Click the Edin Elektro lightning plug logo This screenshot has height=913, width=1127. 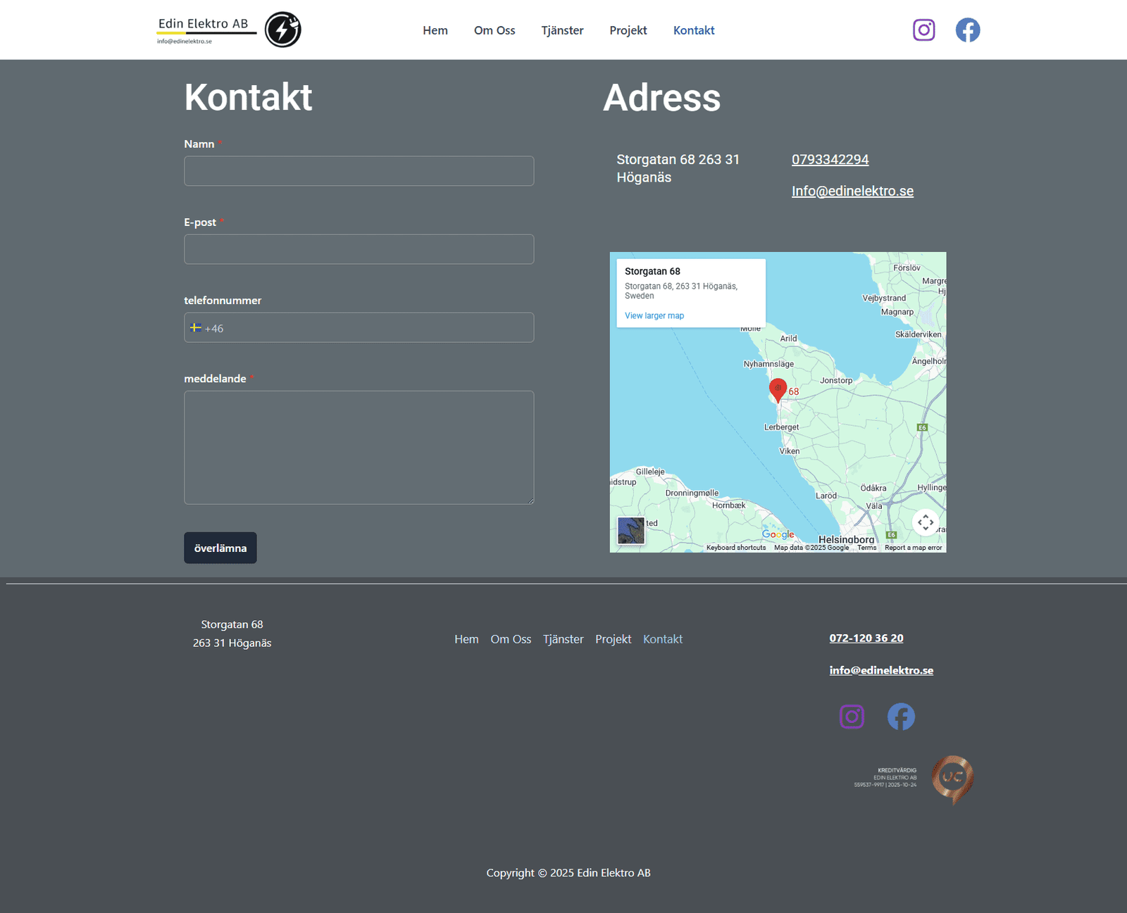[x=282, y=30]
